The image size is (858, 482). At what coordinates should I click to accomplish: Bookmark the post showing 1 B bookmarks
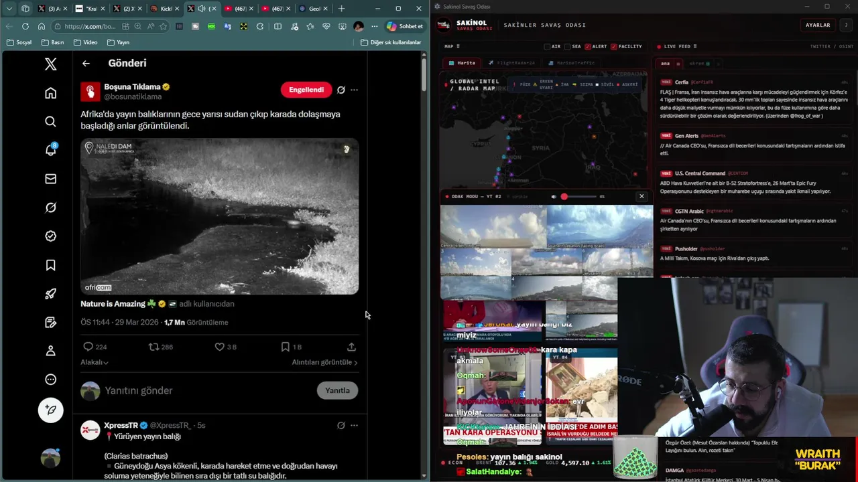[291, 347]
